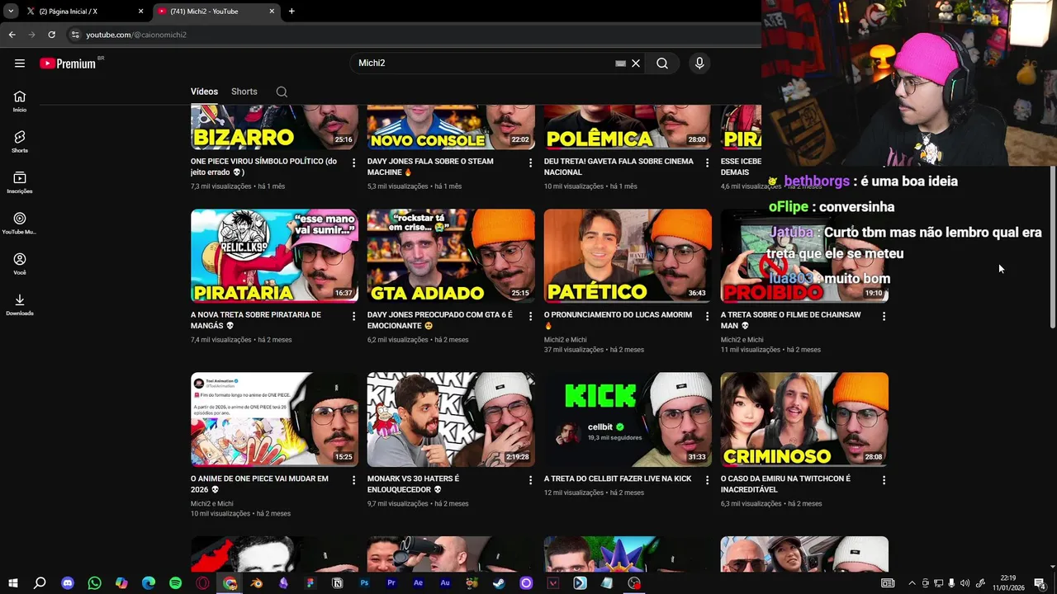Image resolution: width=1057 pixels, height=594 pixels.
Task: Open Steam from the taskbar
Action: coord(499,583)
